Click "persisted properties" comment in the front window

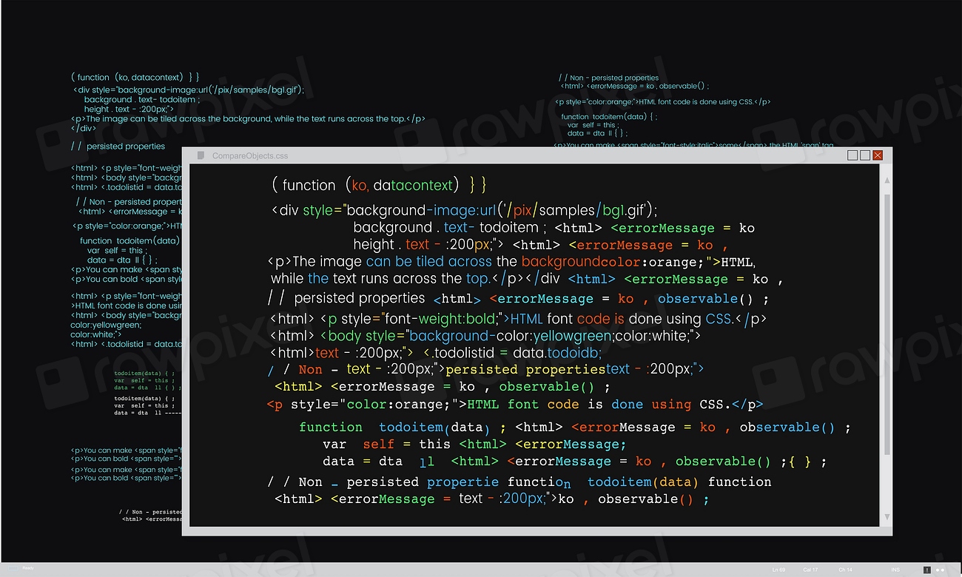(359, 299)
